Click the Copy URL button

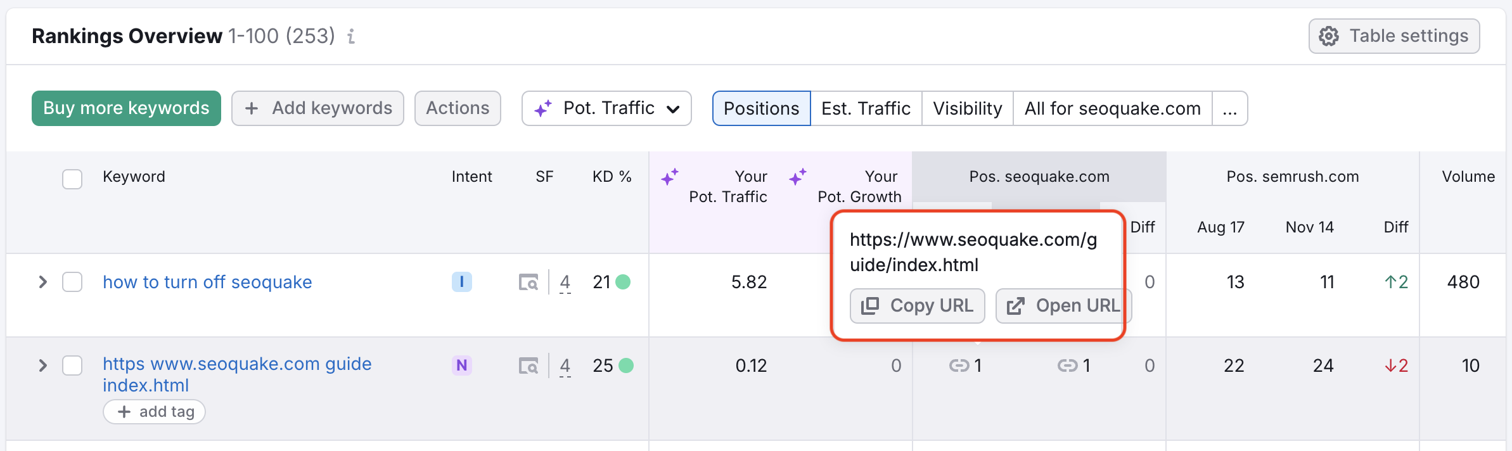[917, 306]
